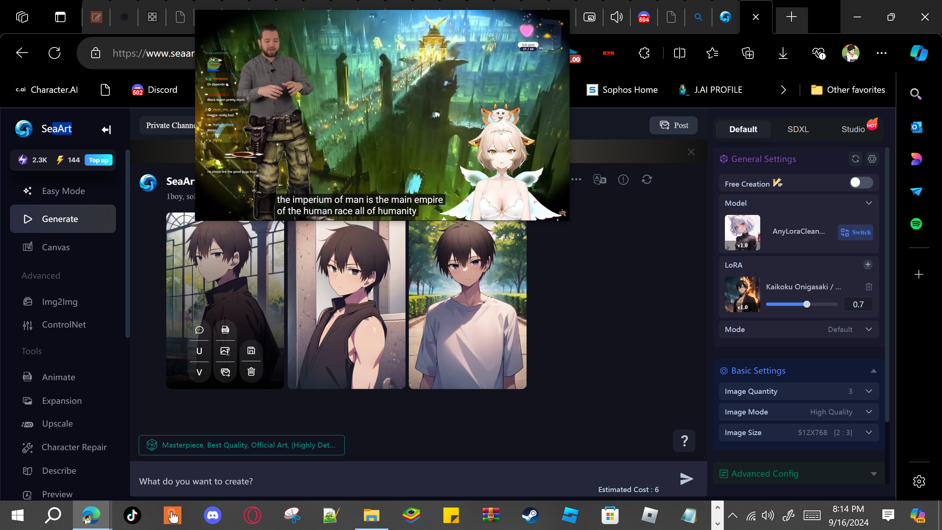
Task: Click the Post button
Action: tap(673, 126)
